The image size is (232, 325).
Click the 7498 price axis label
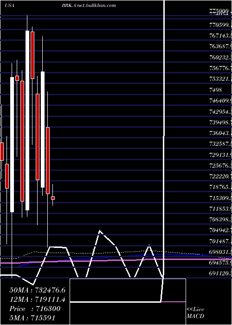click(x=215, y=90)
